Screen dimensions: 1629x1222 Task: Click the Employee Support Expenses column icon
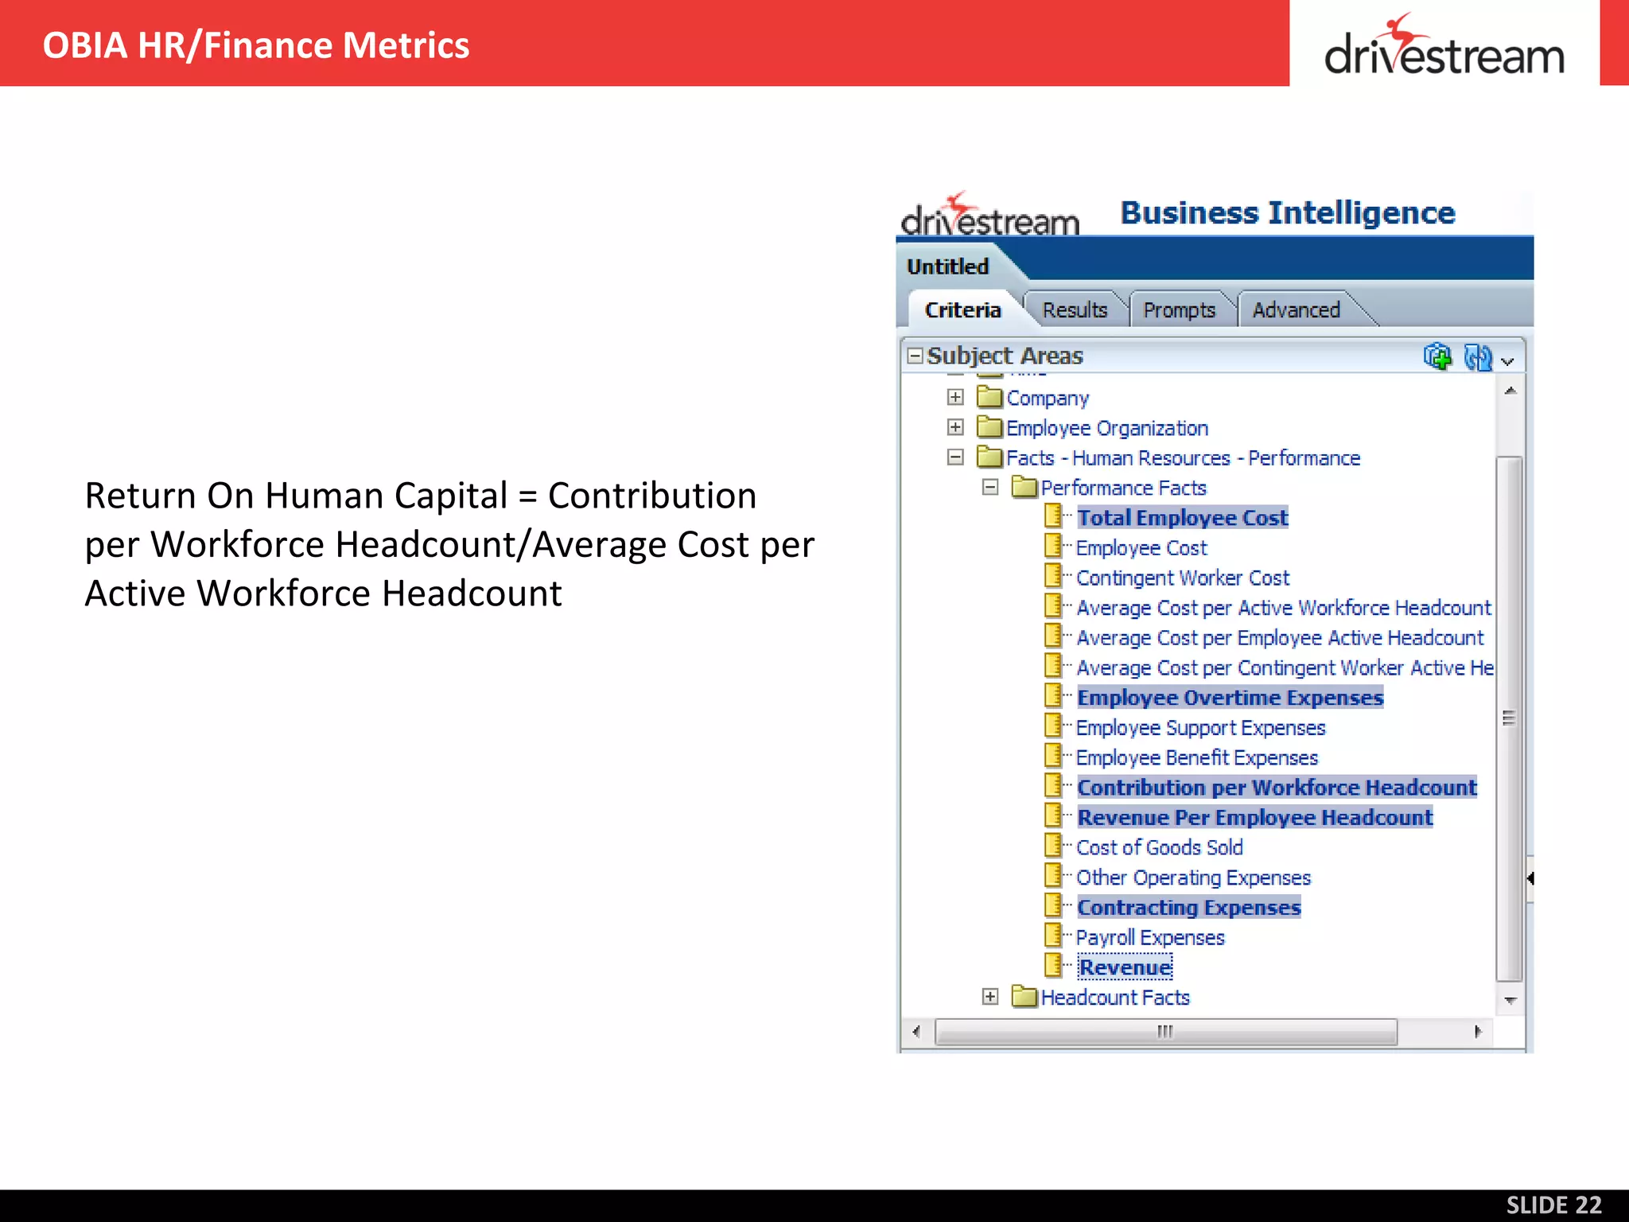[1053, 726]
